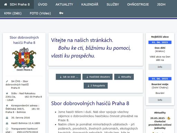
Task: Click the 'Bohu ke cti, bližnímu ku pomoci' motto
Action: [x=94, y=48]
